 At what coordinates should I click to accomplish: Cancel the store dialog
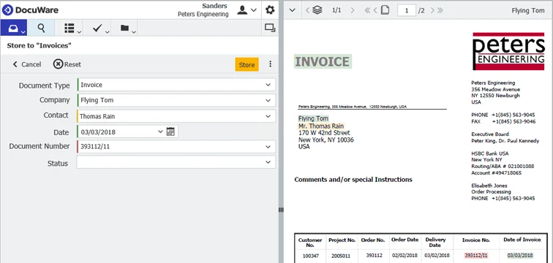27,64
